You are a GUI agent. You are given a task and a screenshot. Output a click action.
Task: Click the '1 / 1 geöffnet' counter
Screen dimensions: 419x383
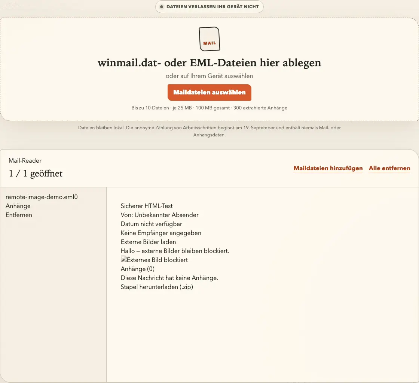coord(36,174)
